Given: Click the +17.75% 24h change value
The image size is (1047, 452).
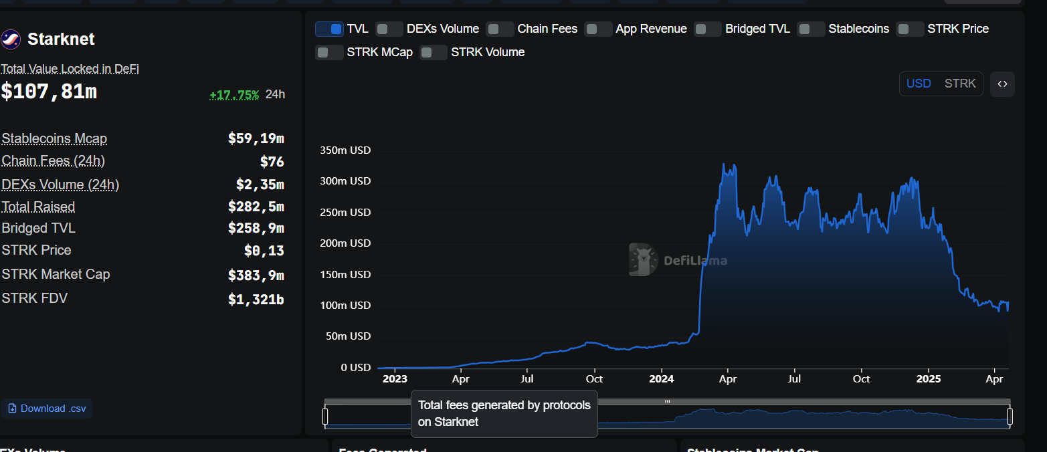Looking at the screenshot, I should (x=234, y=94).
